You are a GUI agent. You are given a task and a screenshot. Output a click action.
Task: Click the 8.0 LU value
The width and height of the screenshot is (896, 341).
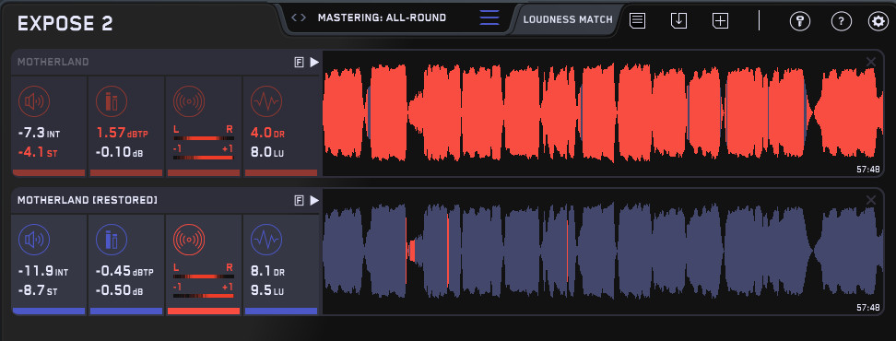(x=267, y=153)
